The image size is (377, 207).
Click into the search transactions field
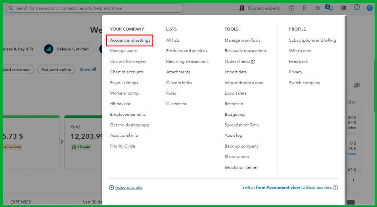pos(95,8)
